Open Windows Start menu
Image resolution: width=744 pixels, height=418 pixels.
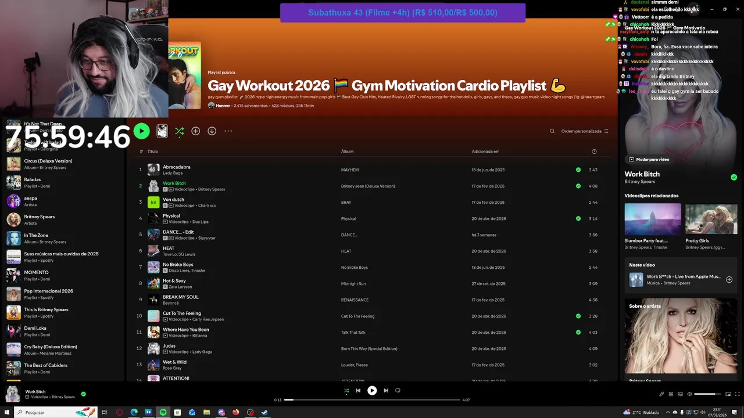click(7, 412)
